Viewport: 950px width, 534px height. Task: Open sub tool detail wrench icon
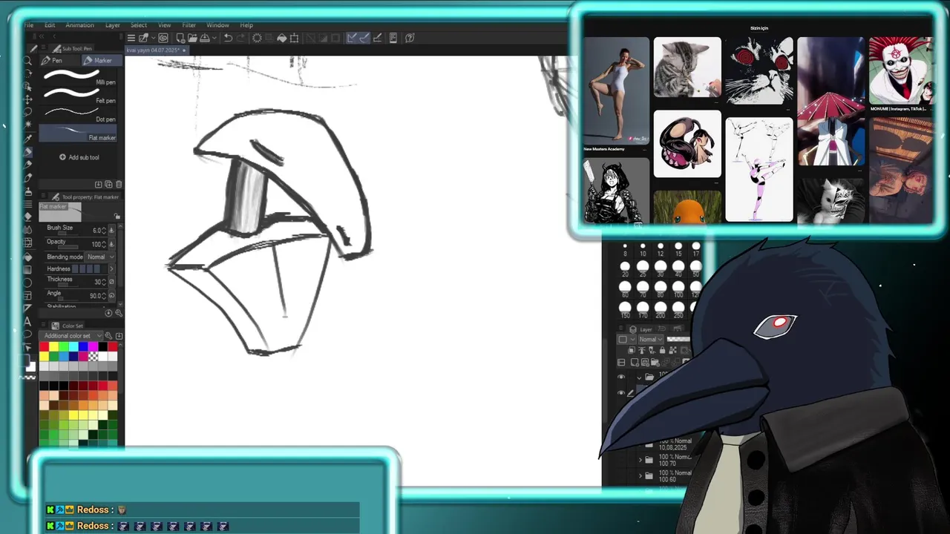119,313
